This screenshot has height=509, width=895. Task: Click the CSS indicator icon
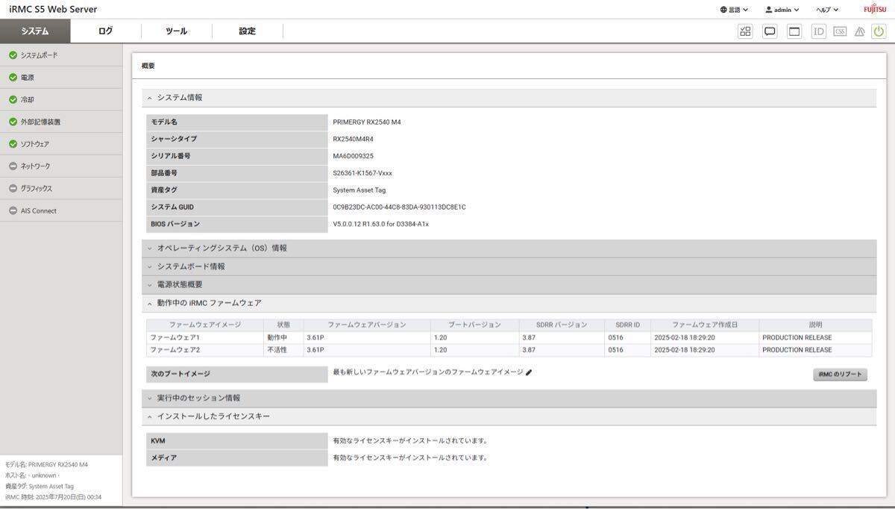point(840,31)
